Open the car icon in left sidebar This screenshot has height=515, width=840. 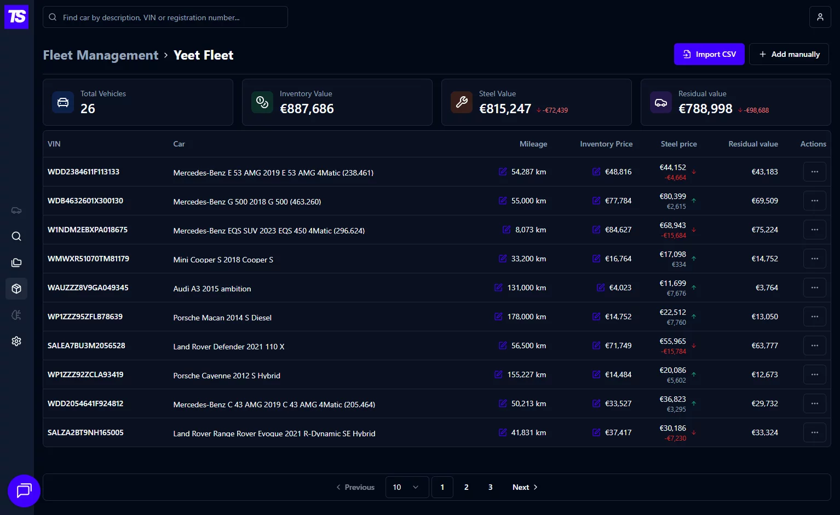16,210
